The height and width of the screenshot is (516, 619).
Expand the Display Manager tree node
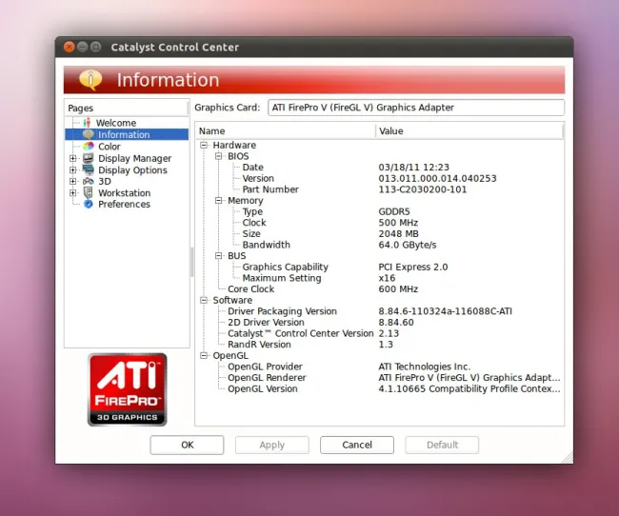tap(73, 158)
